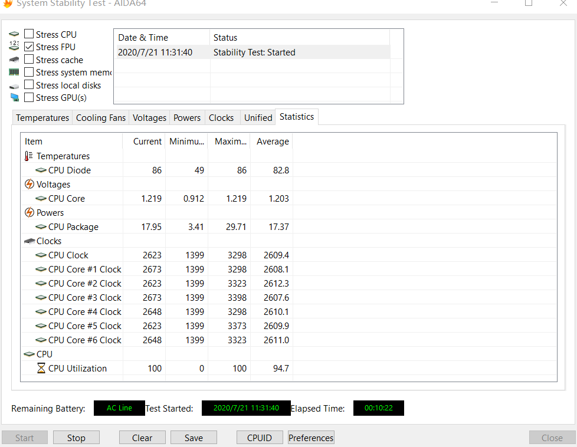Click the chip icon next to Clocks group

click(x=29, y=241)
